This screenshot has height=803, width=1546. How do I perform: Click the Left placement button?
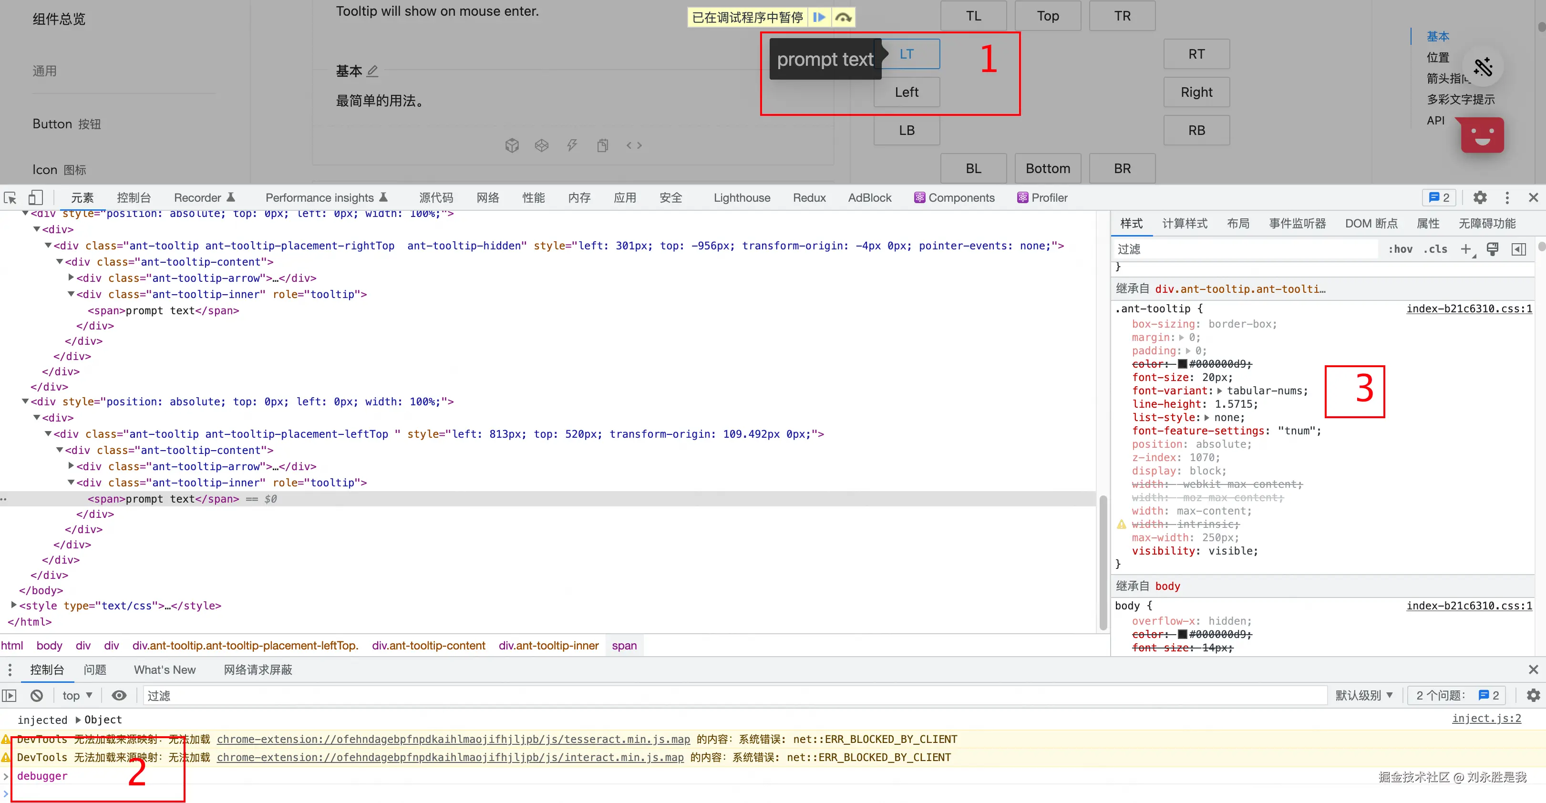pyautogui.click(x=906, y=92)
